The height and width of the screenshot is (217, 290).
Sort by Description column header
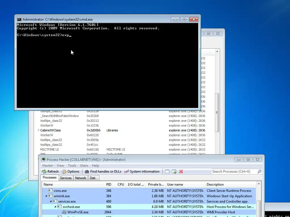[x=231, y=184]
